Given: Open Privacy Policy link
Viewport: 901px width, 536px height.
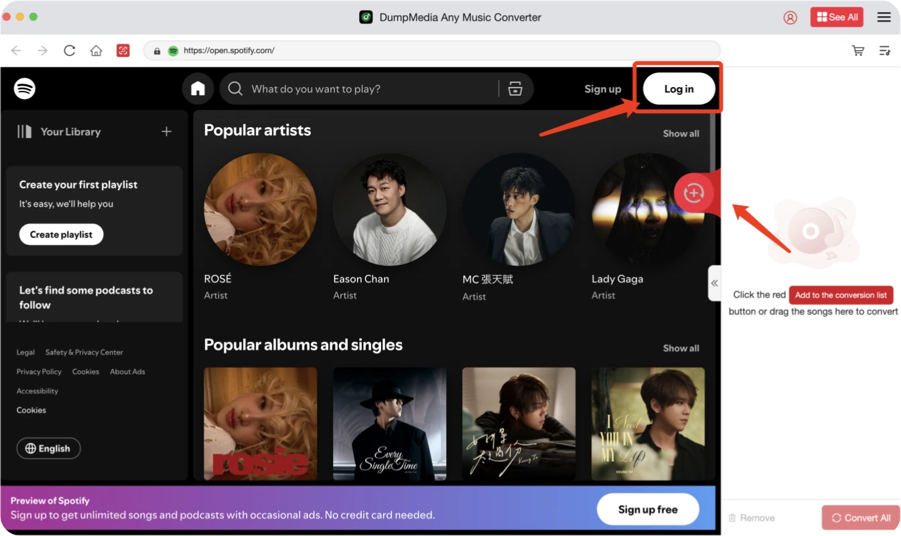Looking at the screenshot, I should pyautogui.click(x=39, y=372).
